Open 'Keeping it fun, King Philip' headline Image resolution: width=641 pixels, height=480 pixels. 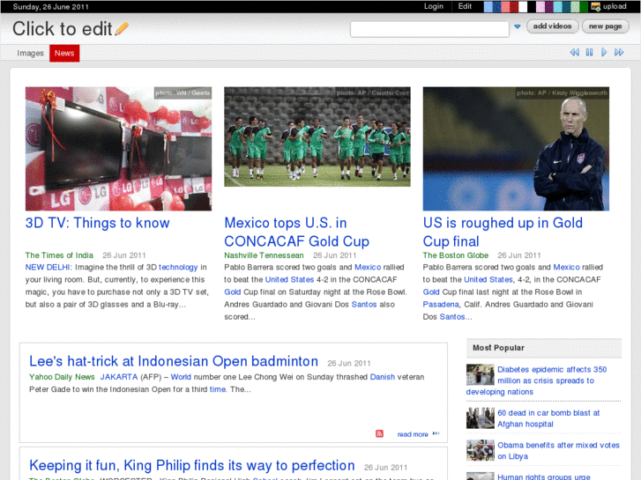tap(191, 465)
